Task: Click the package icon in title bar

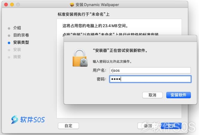Action: 72,5
